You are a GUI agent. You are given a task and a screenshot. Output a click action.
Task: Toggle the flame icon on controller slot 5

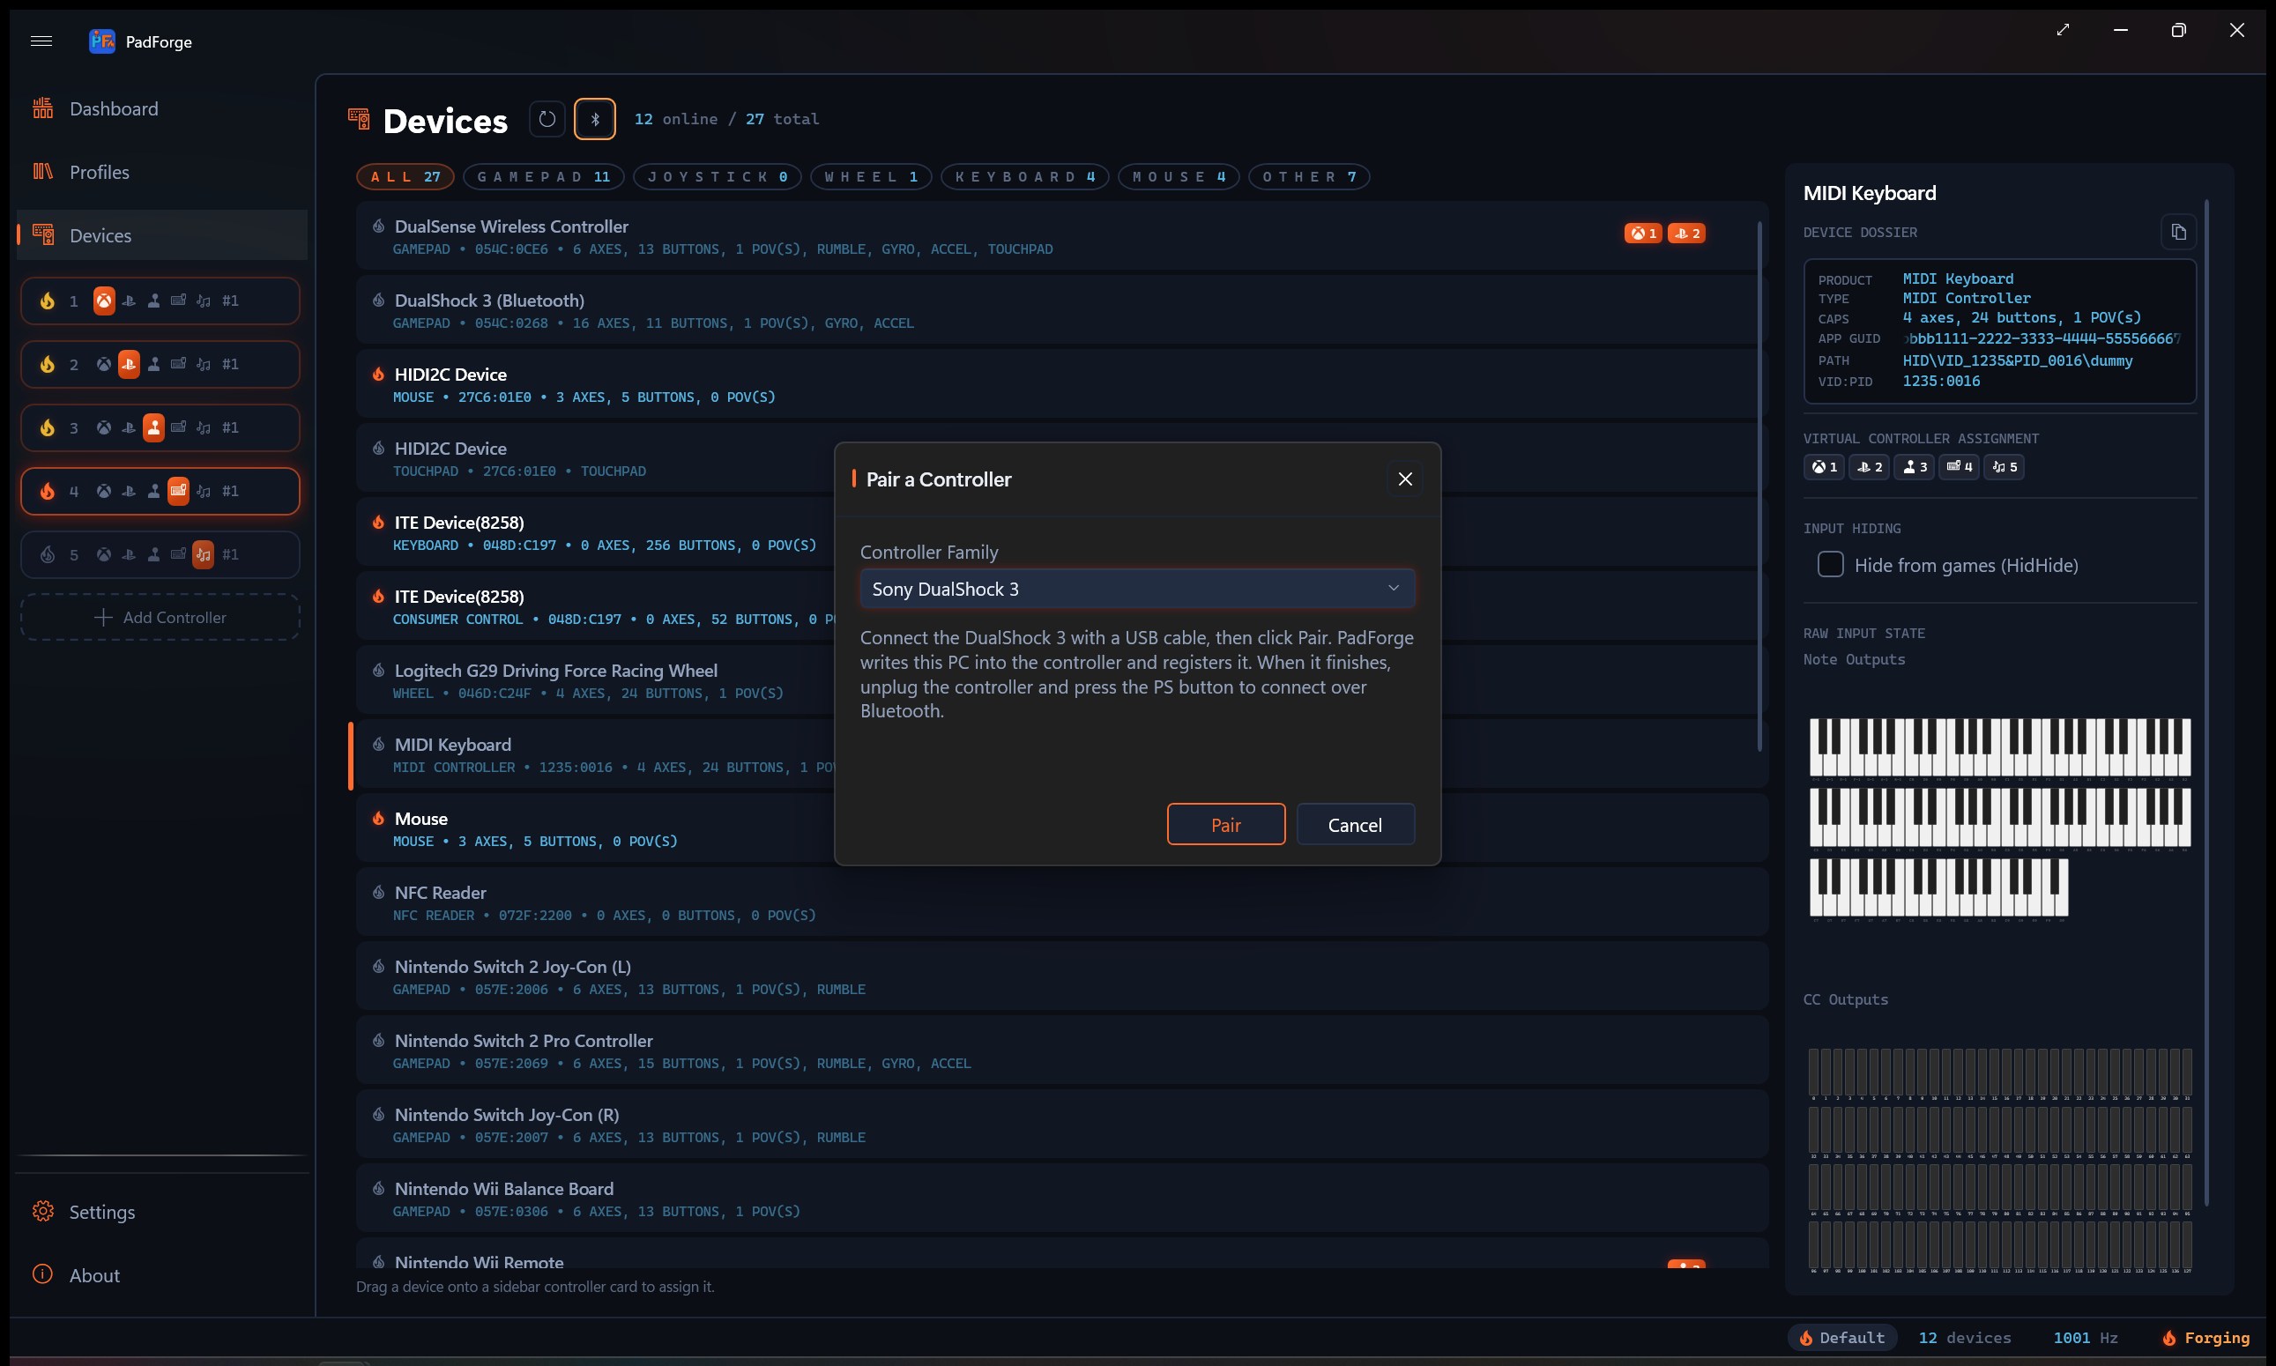tap(47, 555)
